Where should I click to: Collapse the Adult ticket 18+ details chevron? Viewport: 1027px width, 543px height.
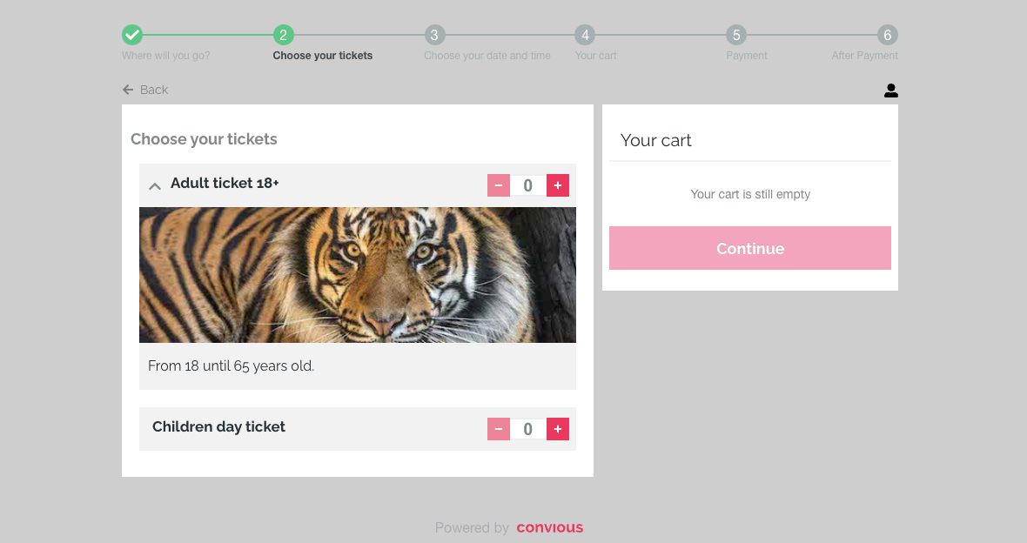click(x=155, y=185)
